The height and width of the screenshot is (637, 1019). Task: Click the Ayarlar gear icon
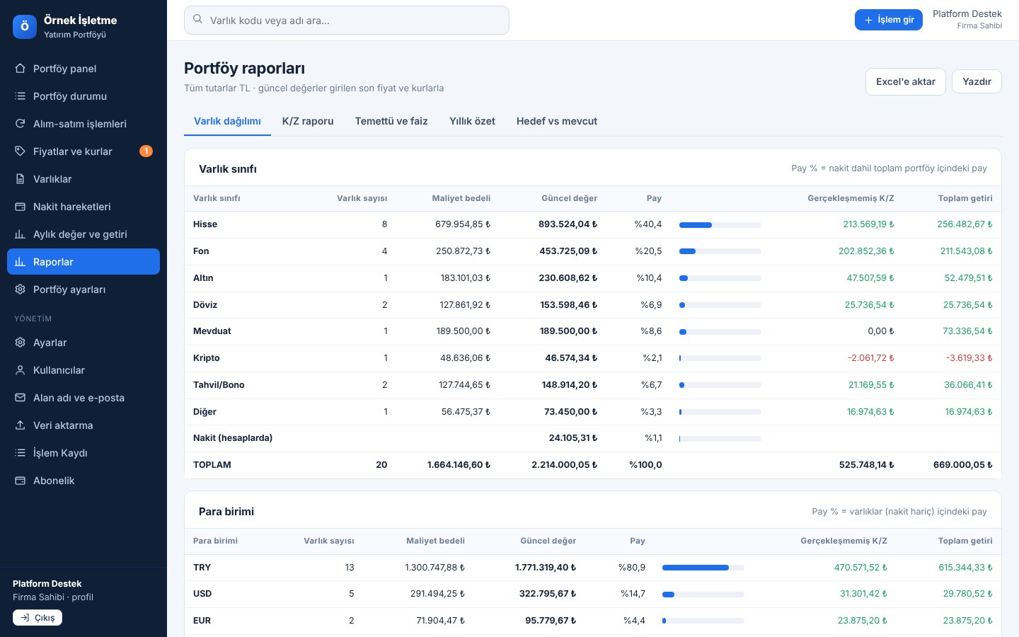click(x=20, y=343)
